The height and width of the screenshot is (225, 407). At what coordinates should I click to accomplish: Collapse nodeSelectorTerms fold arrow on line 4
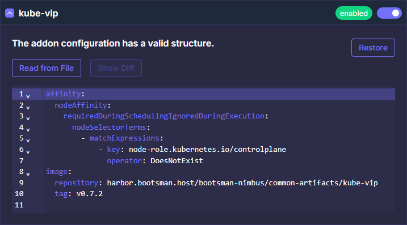28,130
